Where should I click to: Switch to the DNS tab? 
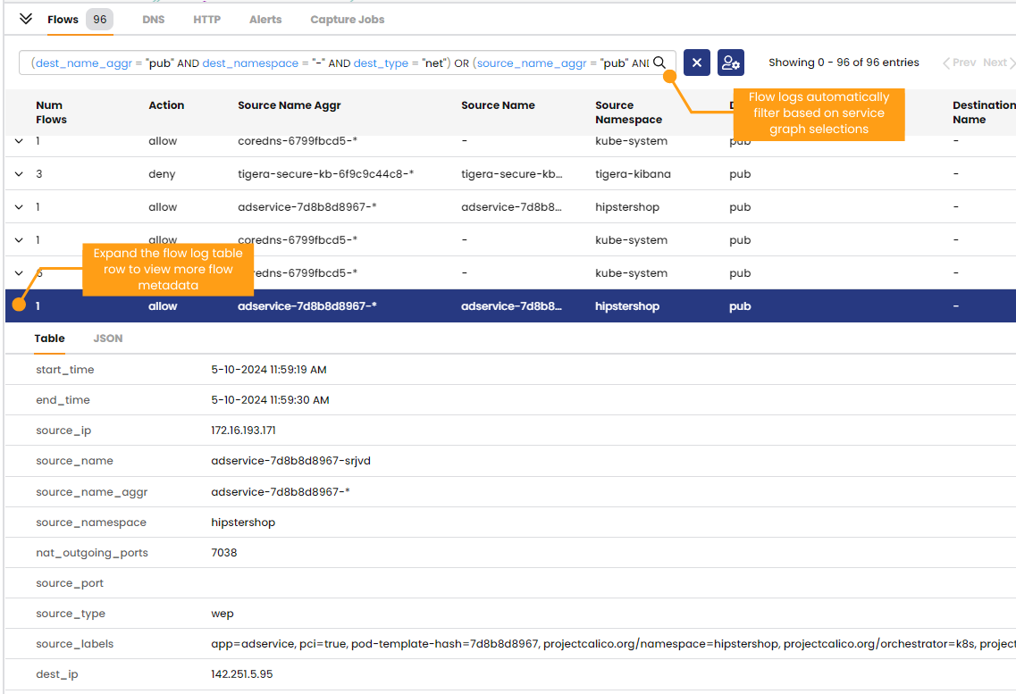tap(153, 19)
